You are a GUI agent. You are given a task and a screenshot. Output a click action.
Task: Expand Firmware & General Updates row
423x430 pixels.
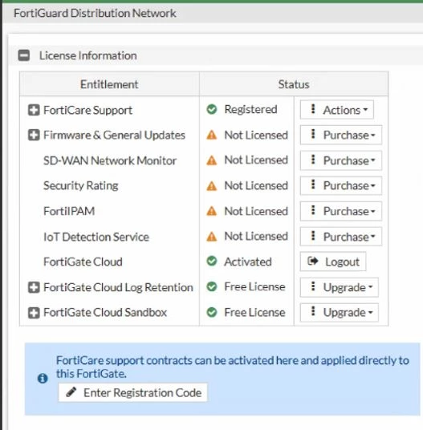34,135
